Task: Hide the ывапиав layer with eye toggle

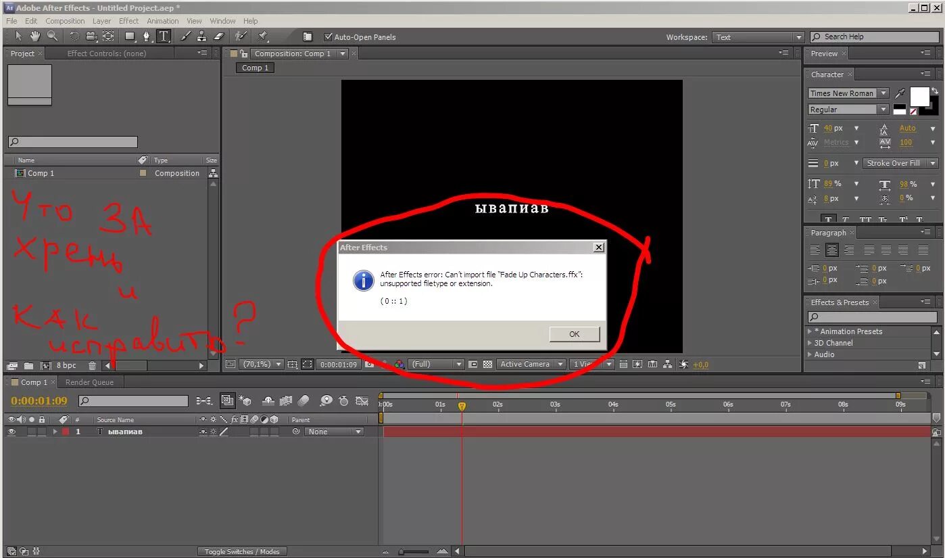Action: (11, 432)
